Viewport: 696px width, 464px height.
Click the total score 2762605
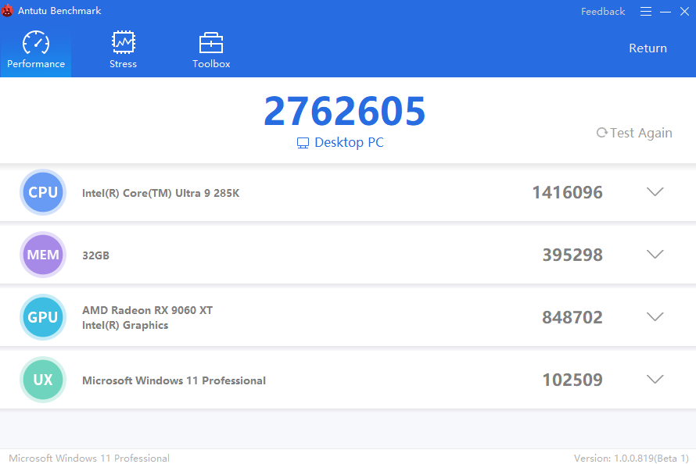coord(344,111)
